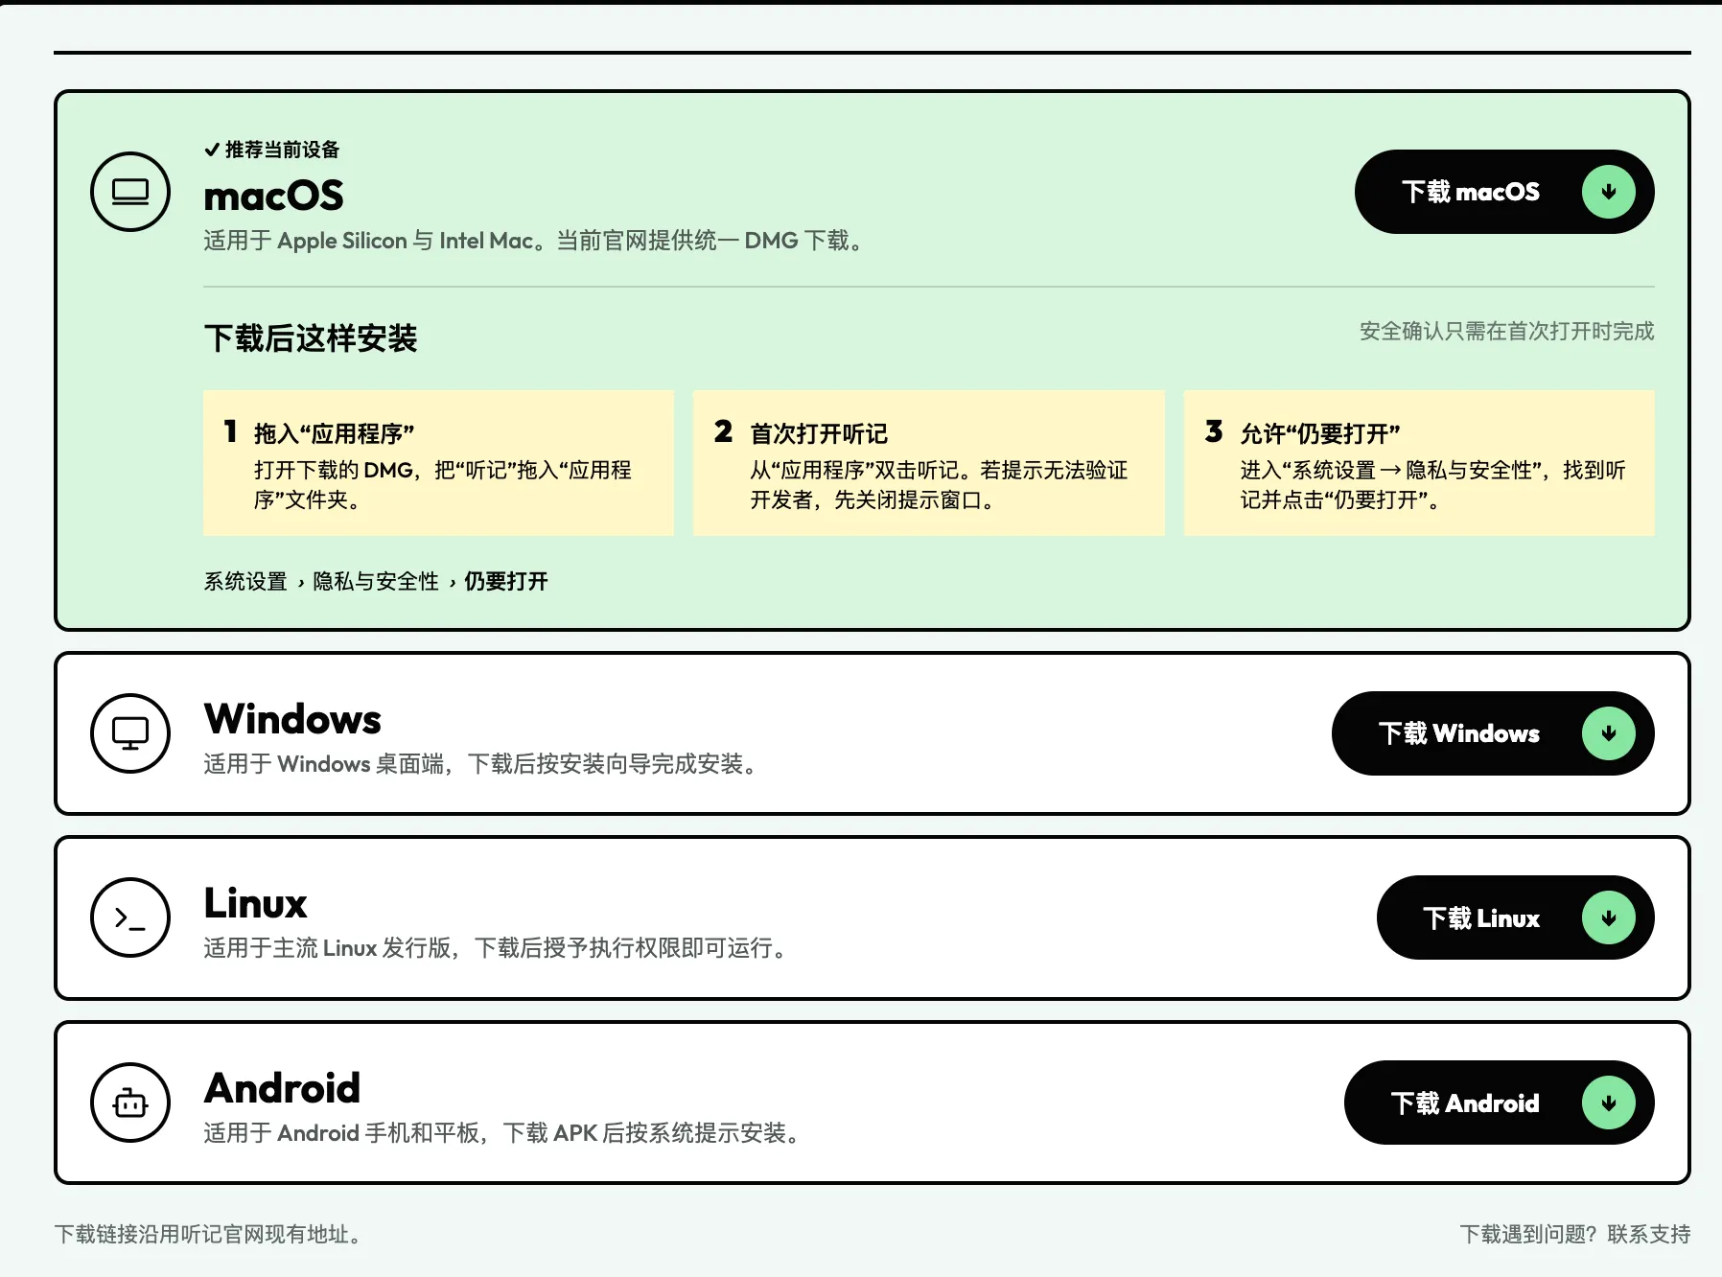Click the macOS laptop icon

coord(130,192)
